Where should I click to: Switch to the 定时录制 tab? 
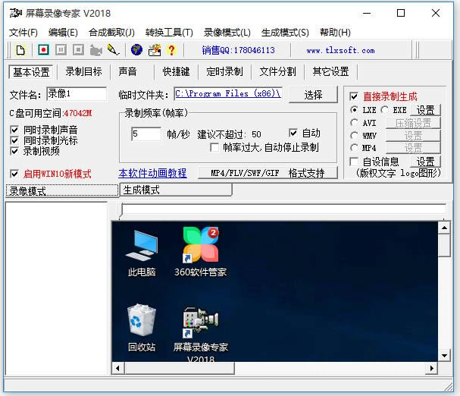click(x=224, y=71)
